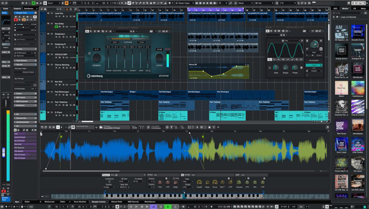Click Record button in the transport bar

pyautogui.click(x=175, y=206)
